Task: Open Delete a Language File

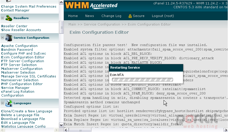Action: point(20,115)
